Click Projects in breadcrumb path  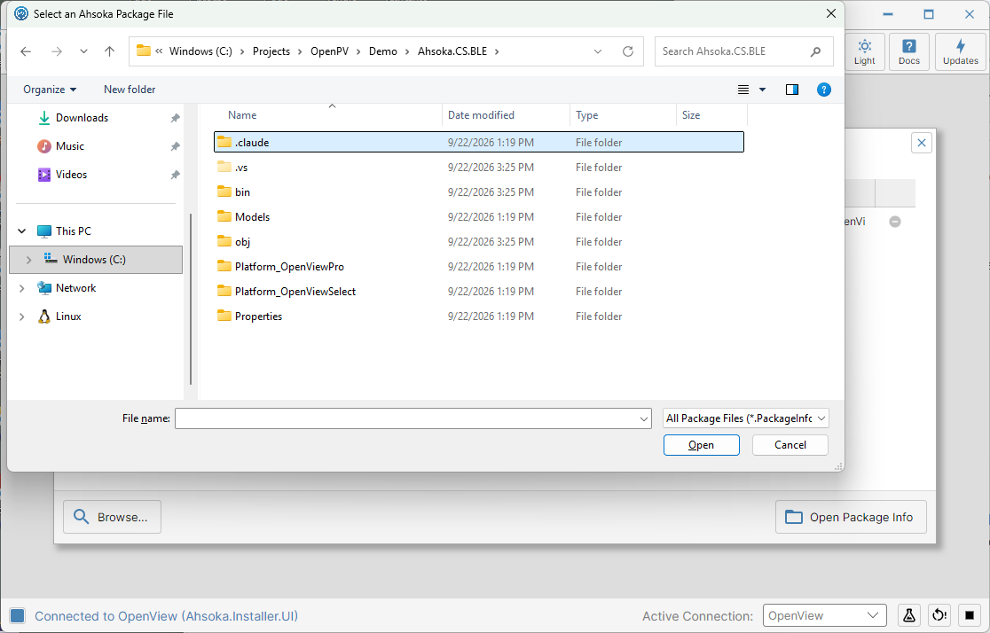[x=271, y=51]
